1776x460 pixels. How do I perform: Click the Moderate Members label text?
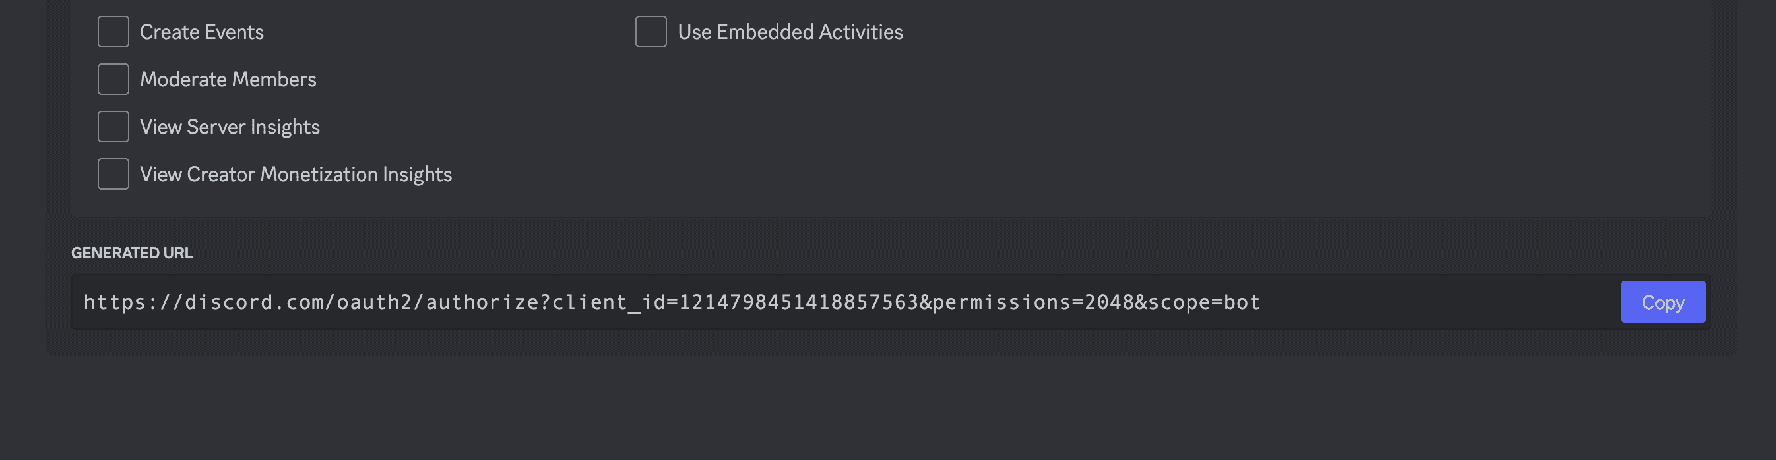tap(228, 78)
